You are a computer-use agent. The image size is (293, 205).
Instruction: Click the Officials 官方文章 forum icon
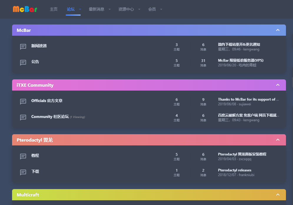(x=23, y=101)
